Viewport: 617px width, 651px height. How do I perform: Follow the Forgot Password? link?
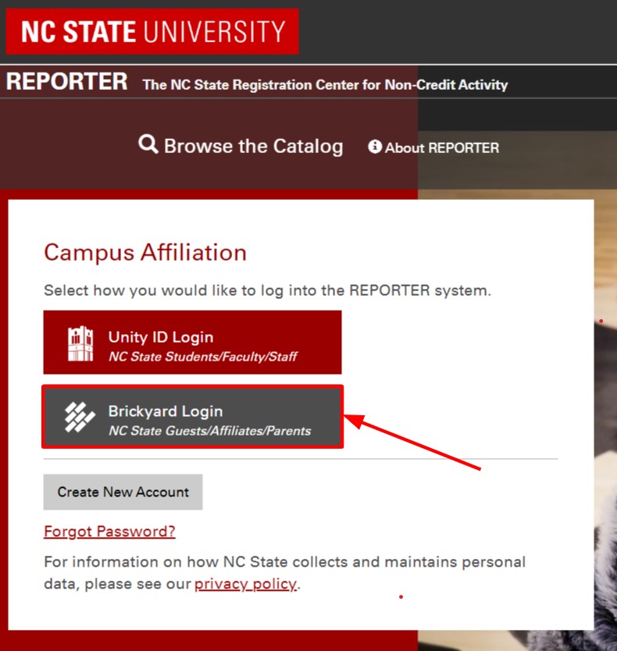[x=109, y=532]
